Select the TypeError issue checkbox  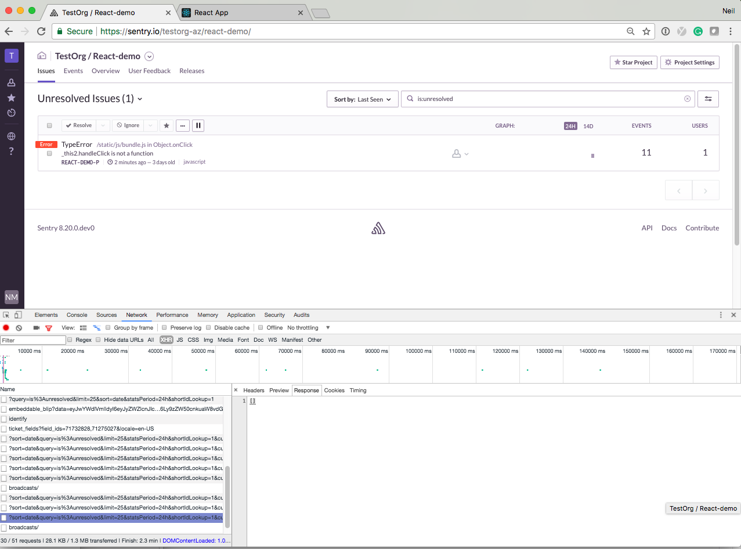coord(49,154)
